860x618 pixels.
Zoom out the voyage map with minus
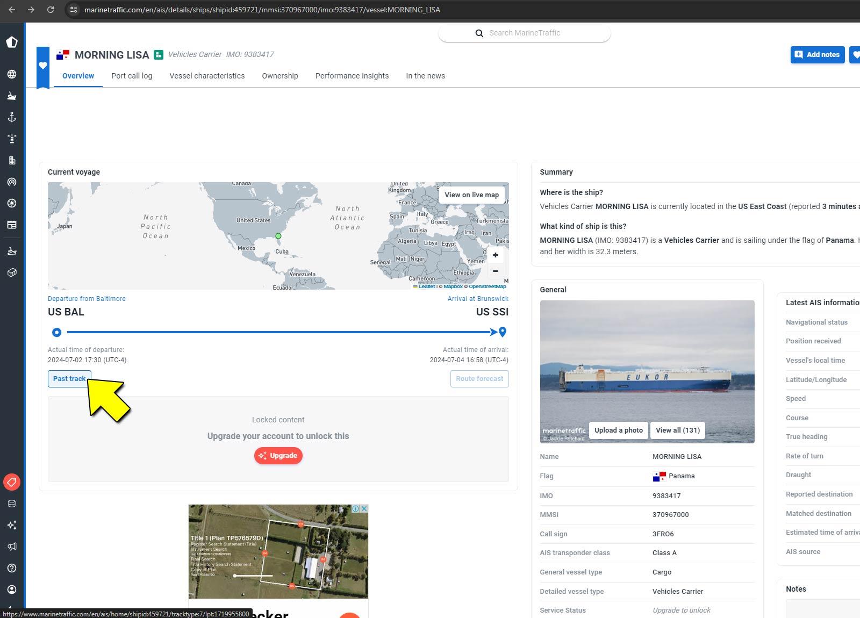[x=496, y=271]
